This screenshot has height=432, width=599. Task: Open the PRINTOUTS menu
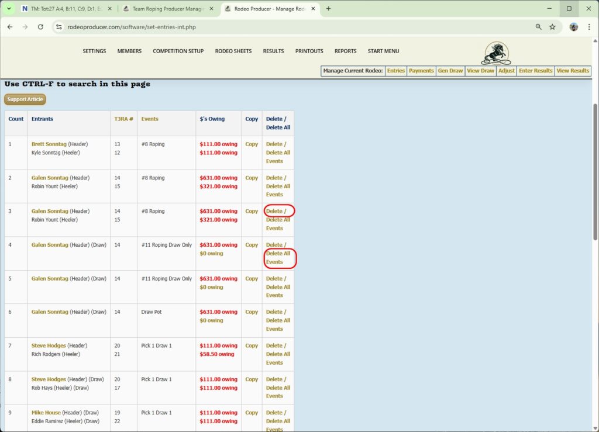pyautogui.click(x=309, y=51)
